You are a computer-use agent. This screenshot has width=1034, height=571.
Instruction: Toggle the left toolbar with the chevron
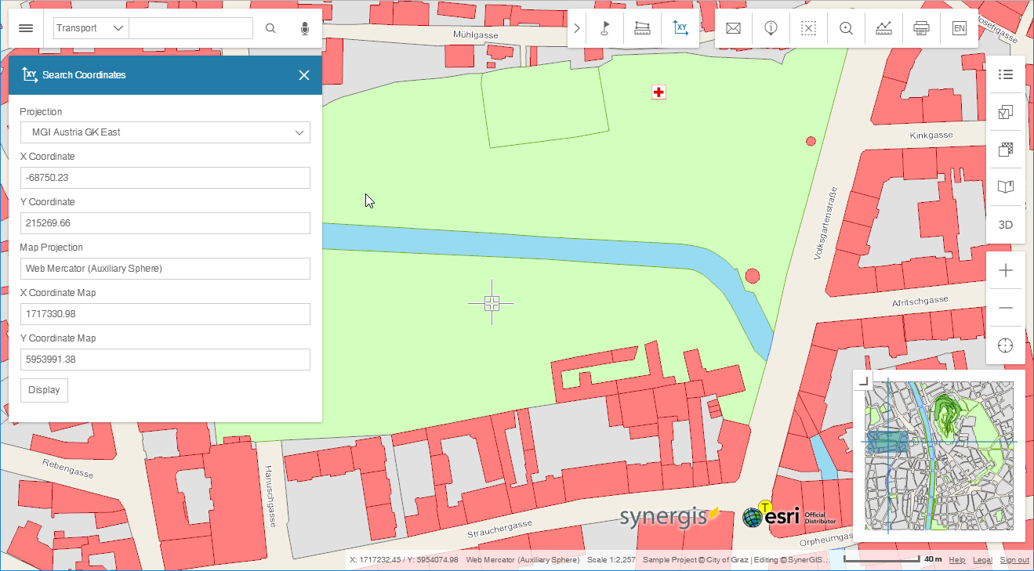(576, 27)
